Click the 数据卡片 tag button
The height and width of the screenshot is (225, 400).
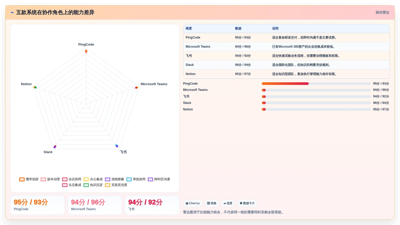[247, 203]
